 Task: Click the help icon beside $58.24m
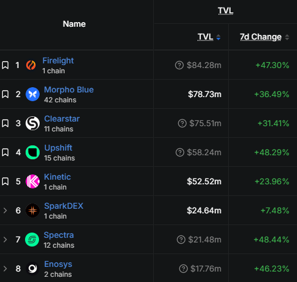(x=180, y=152)
